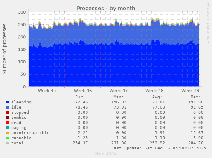Viewport: 212px width, 158px height.
Task: Click the 'idle' legend label
Action: click(16, 107)
